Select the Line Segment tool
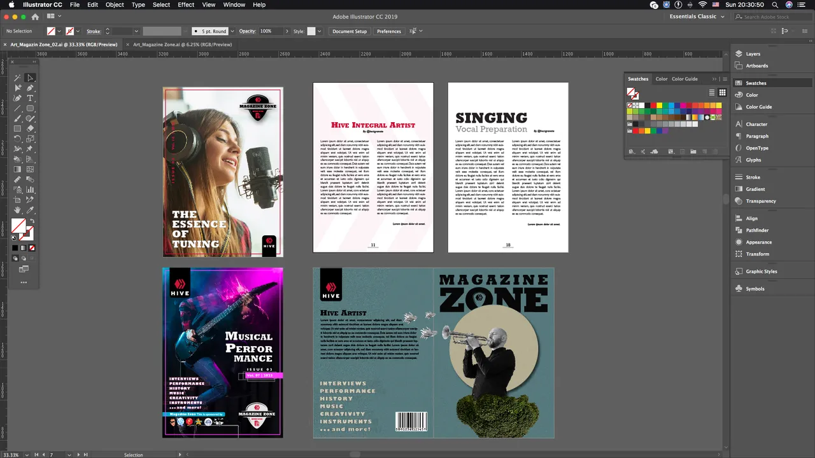 coord(17,108)
